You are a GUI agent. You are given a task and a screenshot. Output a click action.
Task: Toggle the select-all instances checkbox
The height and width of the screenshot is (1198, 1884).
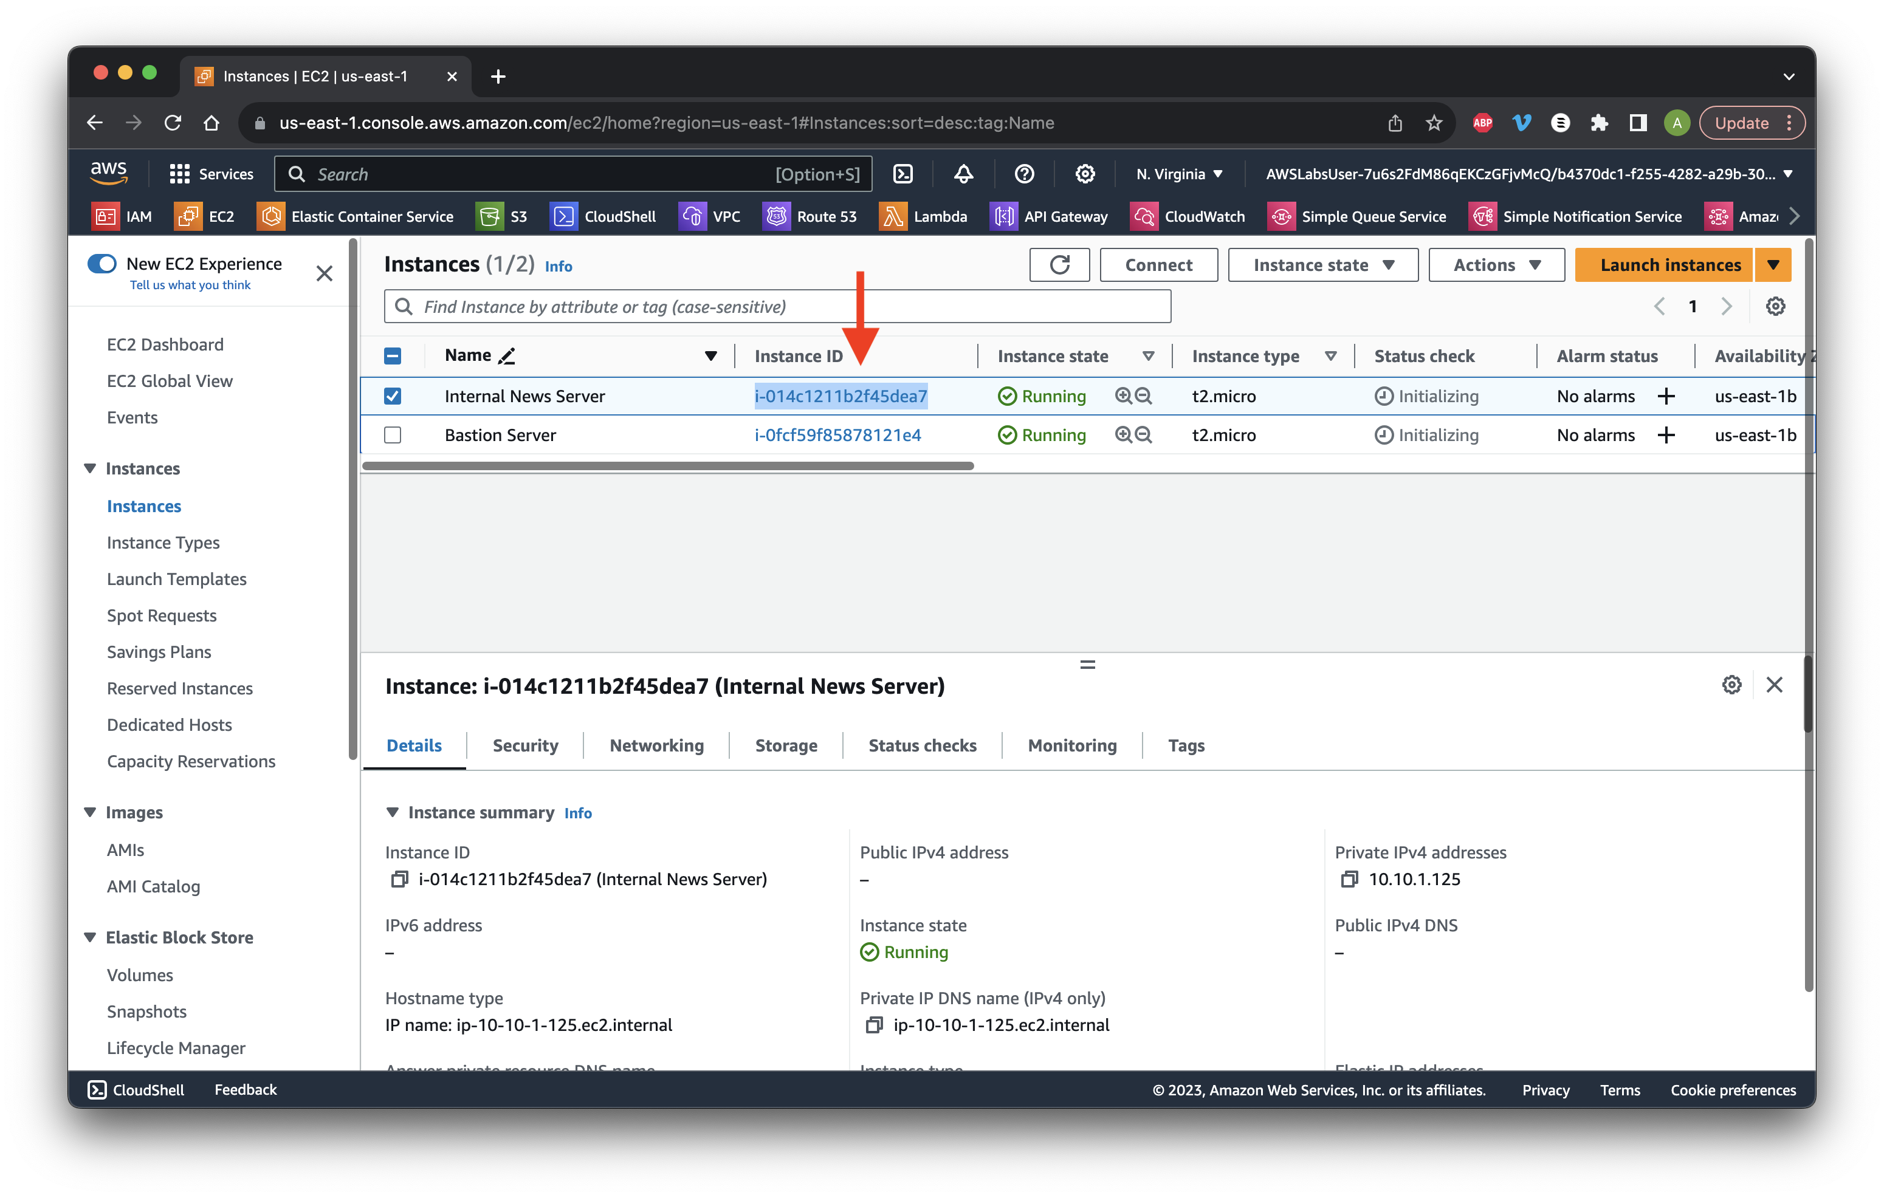(393, 357)
